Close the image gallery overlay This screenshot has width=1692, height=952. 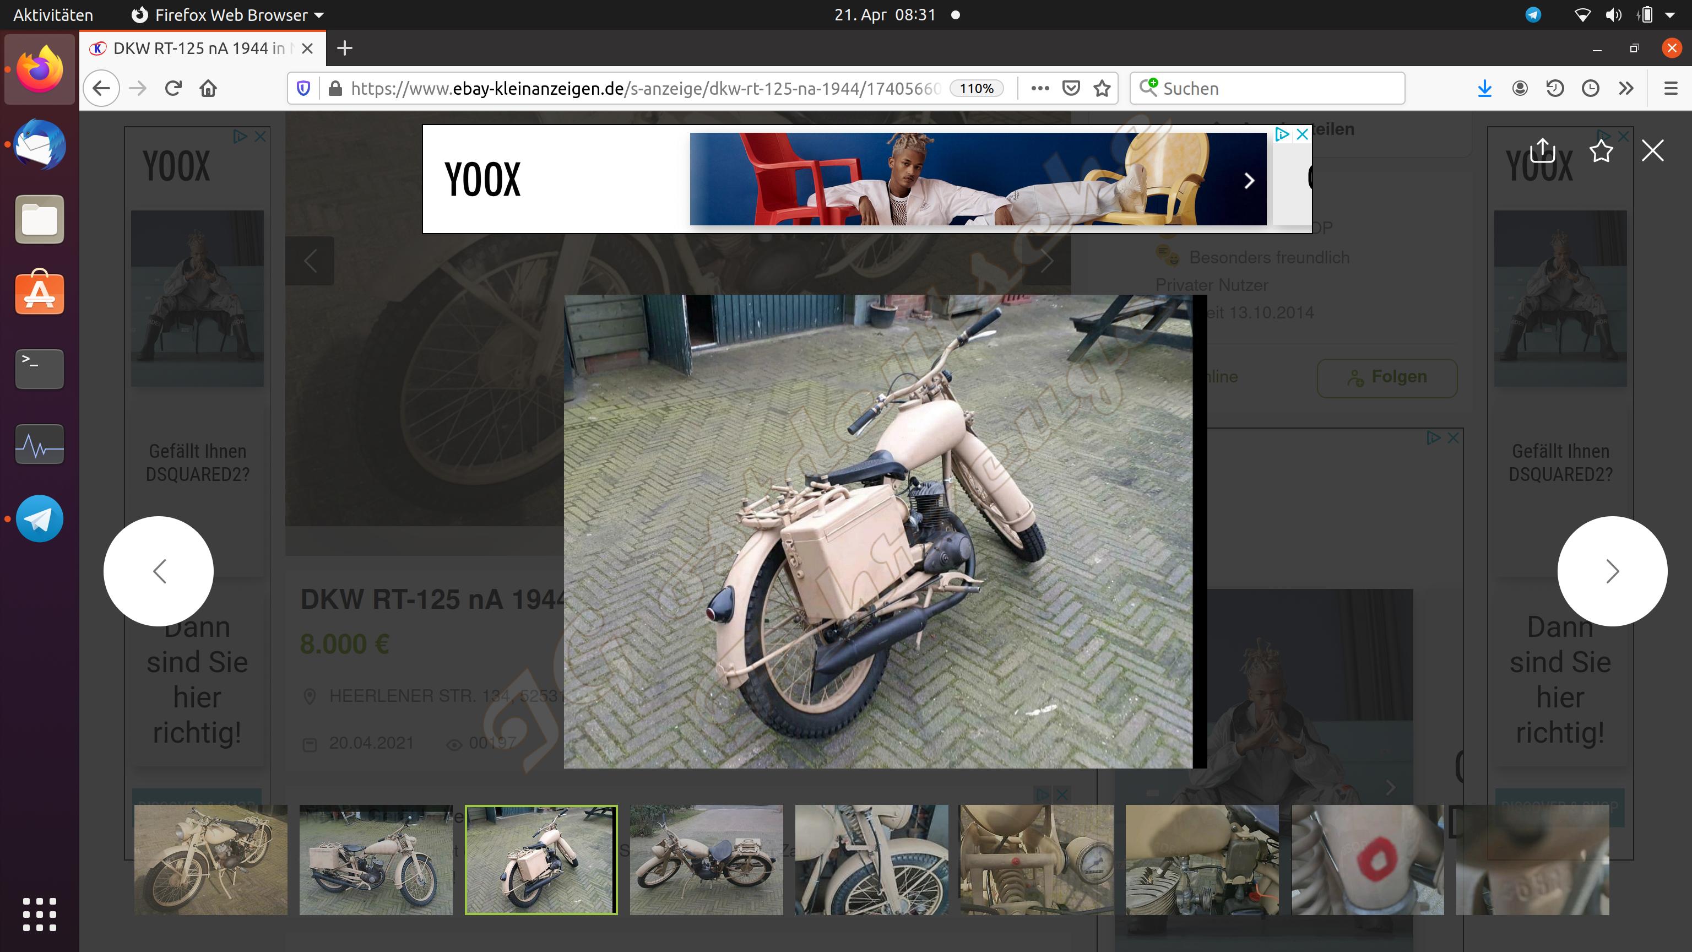[1652, 150]
